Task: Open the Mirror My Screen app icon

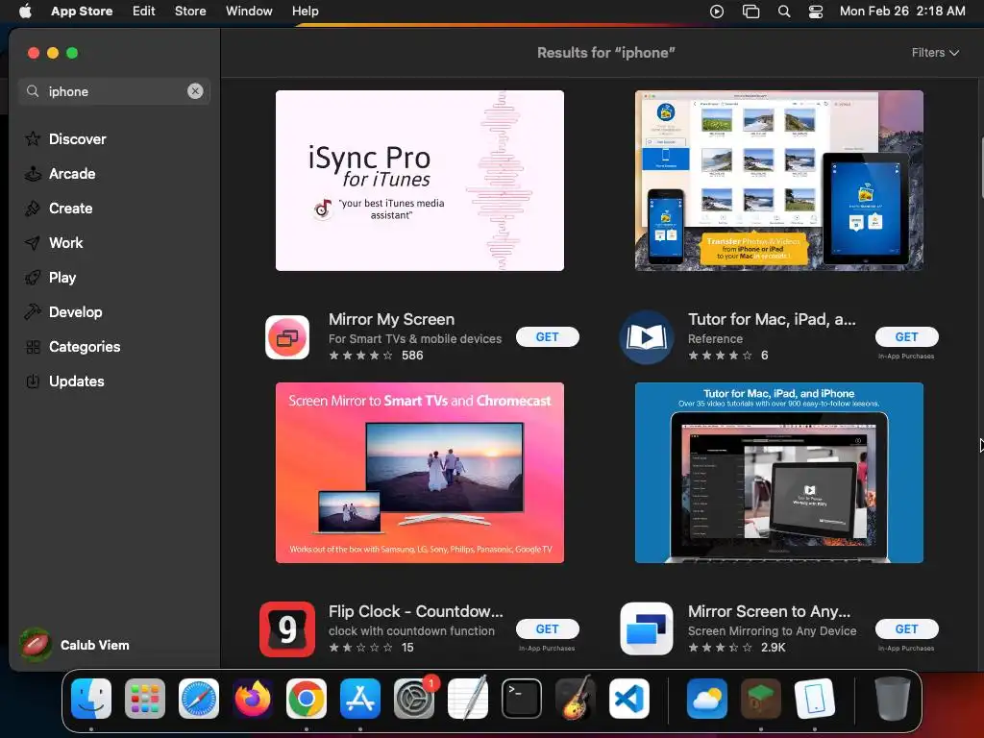Action: point(287,337)
